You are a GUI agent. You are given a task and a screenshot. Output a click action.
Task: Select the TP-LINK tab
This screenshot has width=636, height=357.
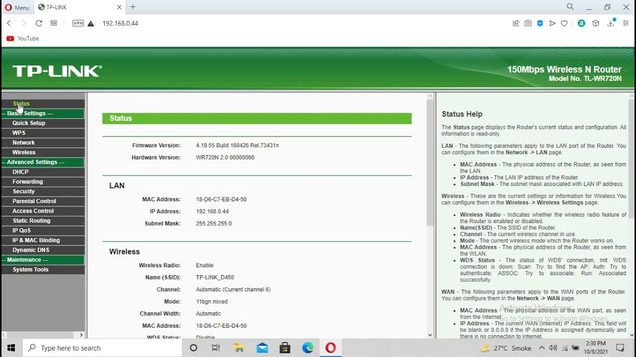(x=80, y=7)
